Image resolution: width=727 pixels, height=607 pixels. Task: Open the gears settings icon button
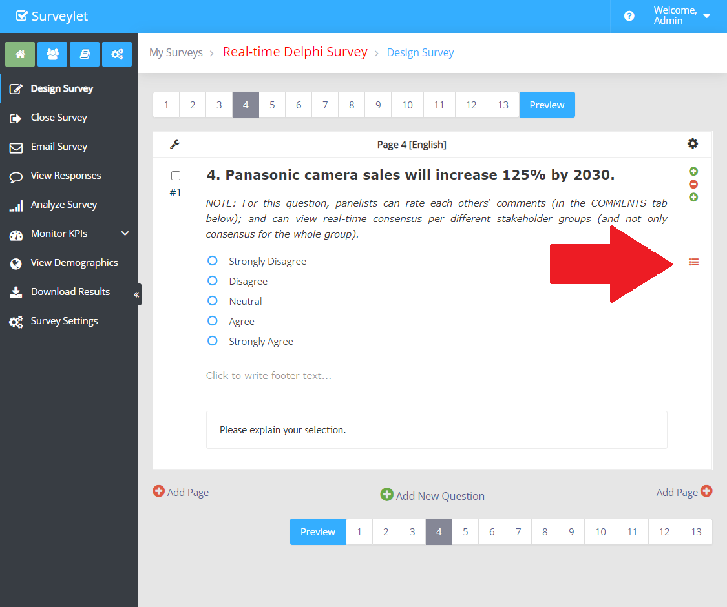tap(117, 54)
